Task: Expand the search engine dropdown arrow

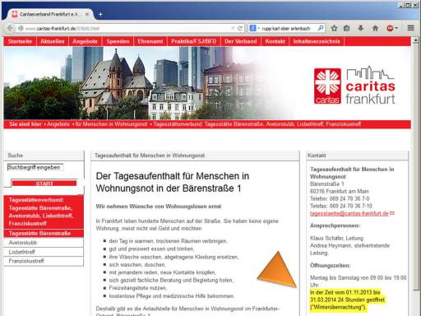Action: [x=258, y=29]
